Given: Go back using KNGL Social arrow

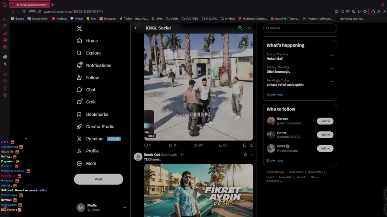Looking at the screenshot, I should click(x=136, y=28).
